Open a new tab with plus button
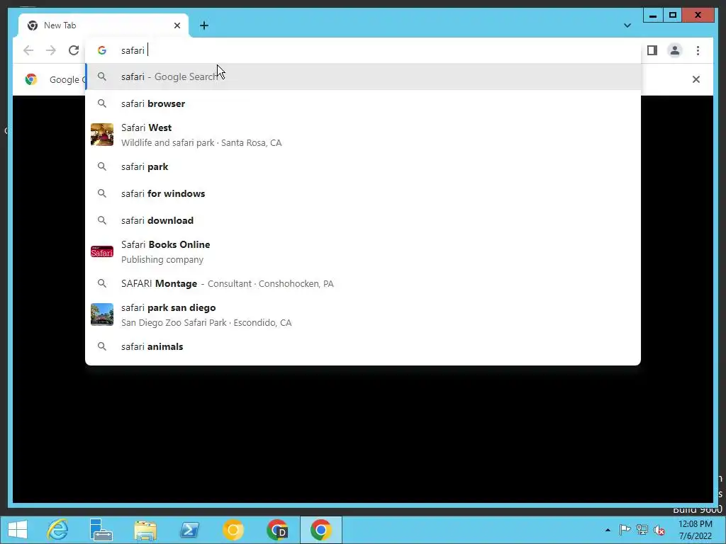 coord(204,25)
